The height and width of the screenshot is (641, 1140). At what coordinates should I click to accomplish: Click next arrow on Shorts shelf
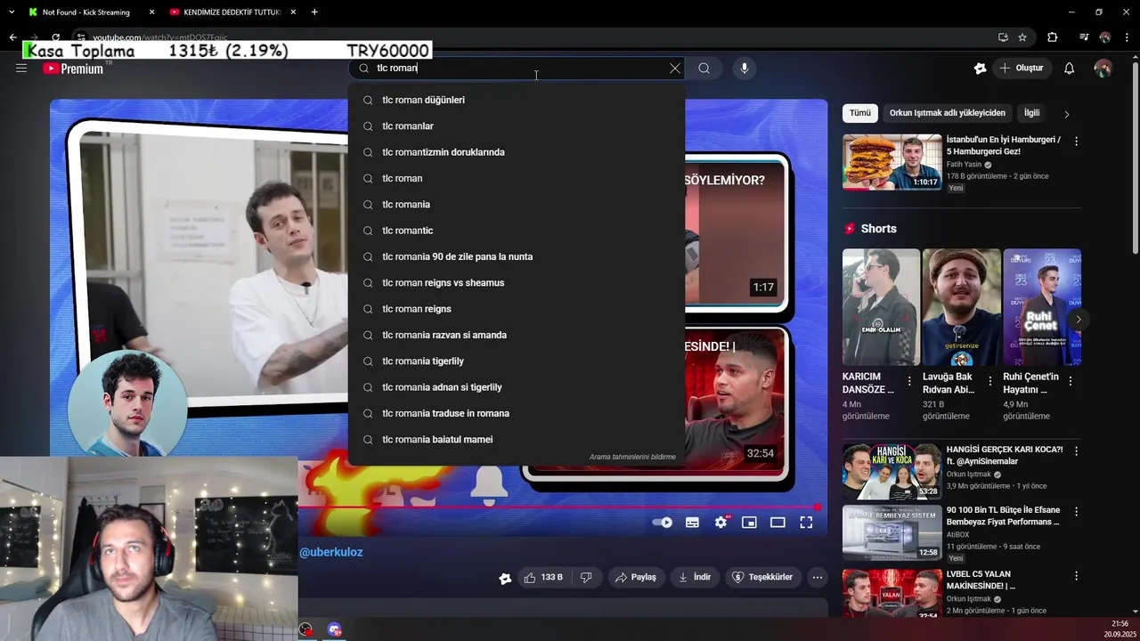point(1078,319)
